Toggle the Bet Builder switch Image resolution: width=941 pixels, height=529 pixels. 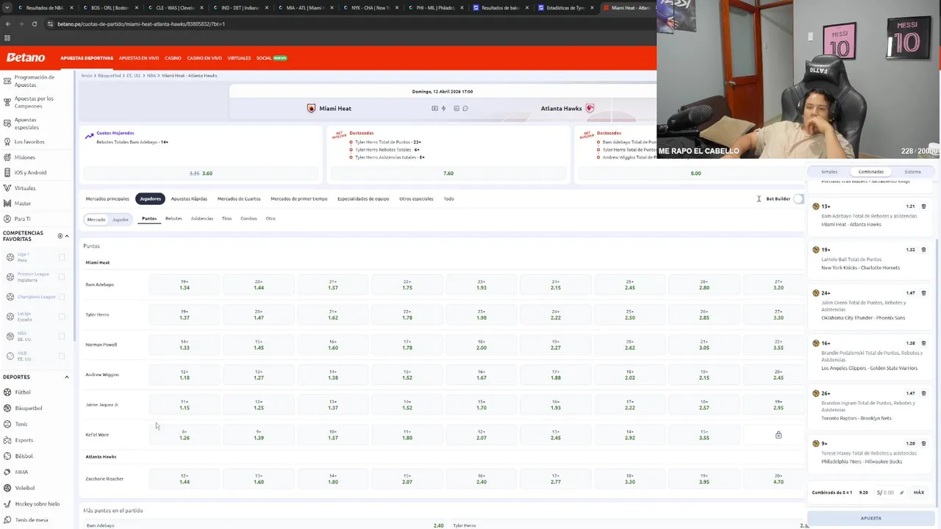tap(798, 198)
